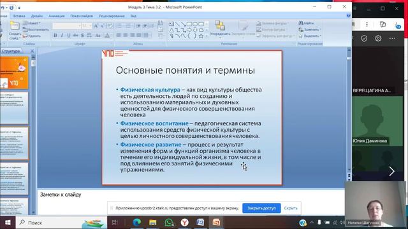Select the Triangle shape
Viewport: 408px width, 229px height.
[x=171, y=30]
